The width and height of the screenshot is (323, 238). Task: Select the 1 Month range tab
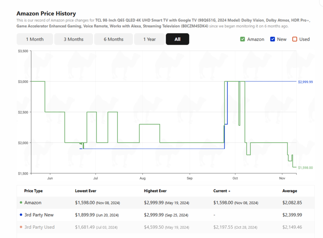coord(35,39)
